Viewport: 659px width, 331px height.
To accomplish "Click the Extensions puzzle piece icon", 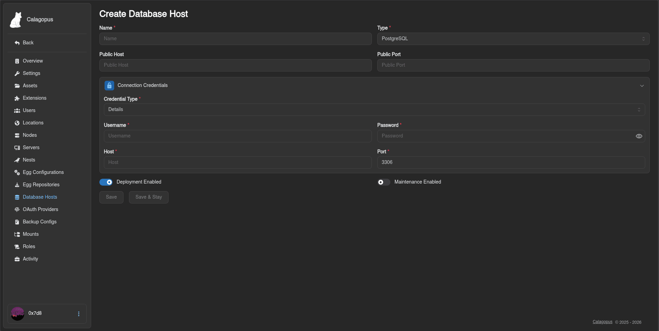I will point(17,98).
